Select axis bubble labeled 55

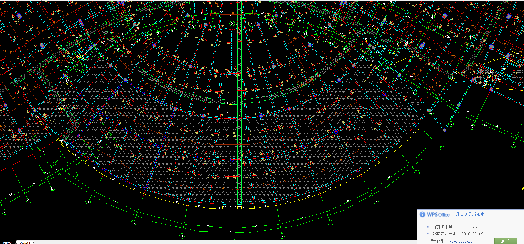[x=431, y=112]
